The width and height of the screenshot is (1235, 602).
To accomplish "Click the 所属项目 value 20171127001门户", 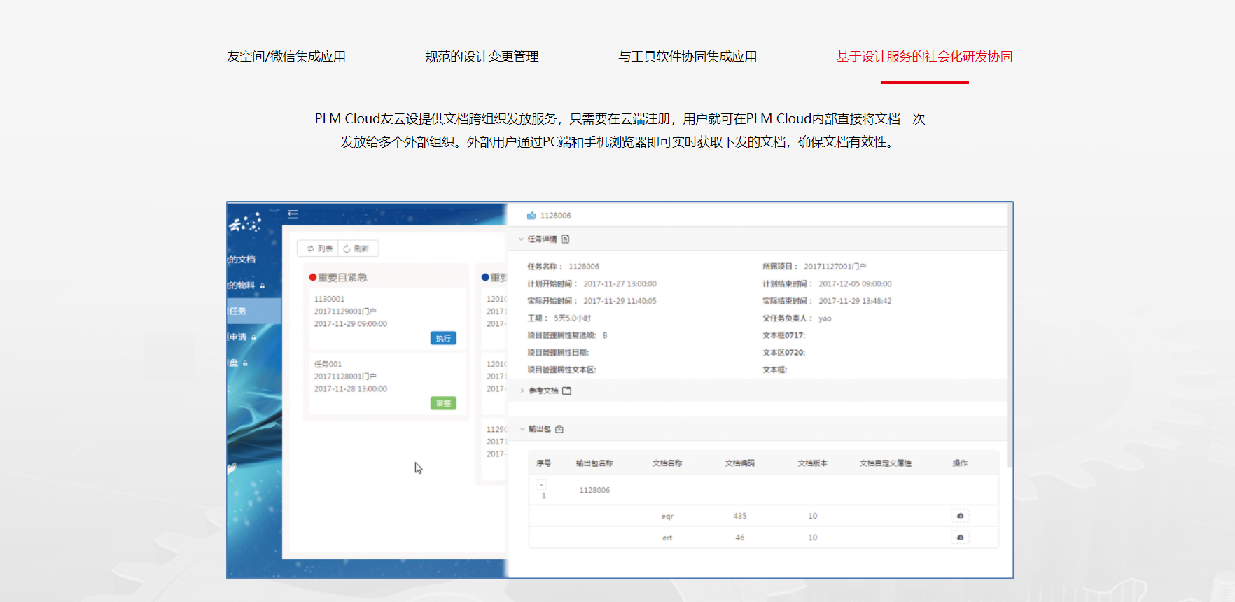I will point(835,267).
